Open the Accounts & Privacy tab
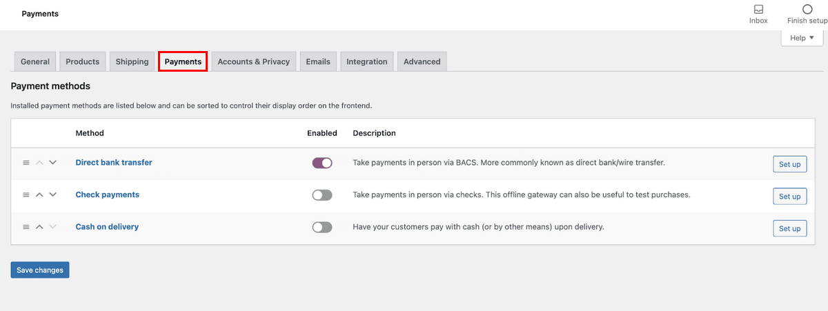The image size is (828, 311). [x=253, y=61]
